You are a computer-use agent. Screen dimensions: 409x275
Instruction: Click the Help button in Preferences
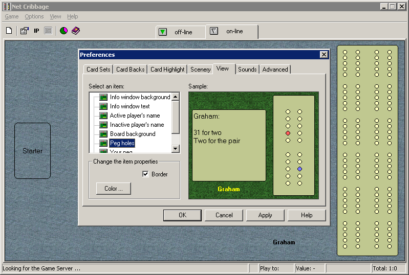[307, 215]
